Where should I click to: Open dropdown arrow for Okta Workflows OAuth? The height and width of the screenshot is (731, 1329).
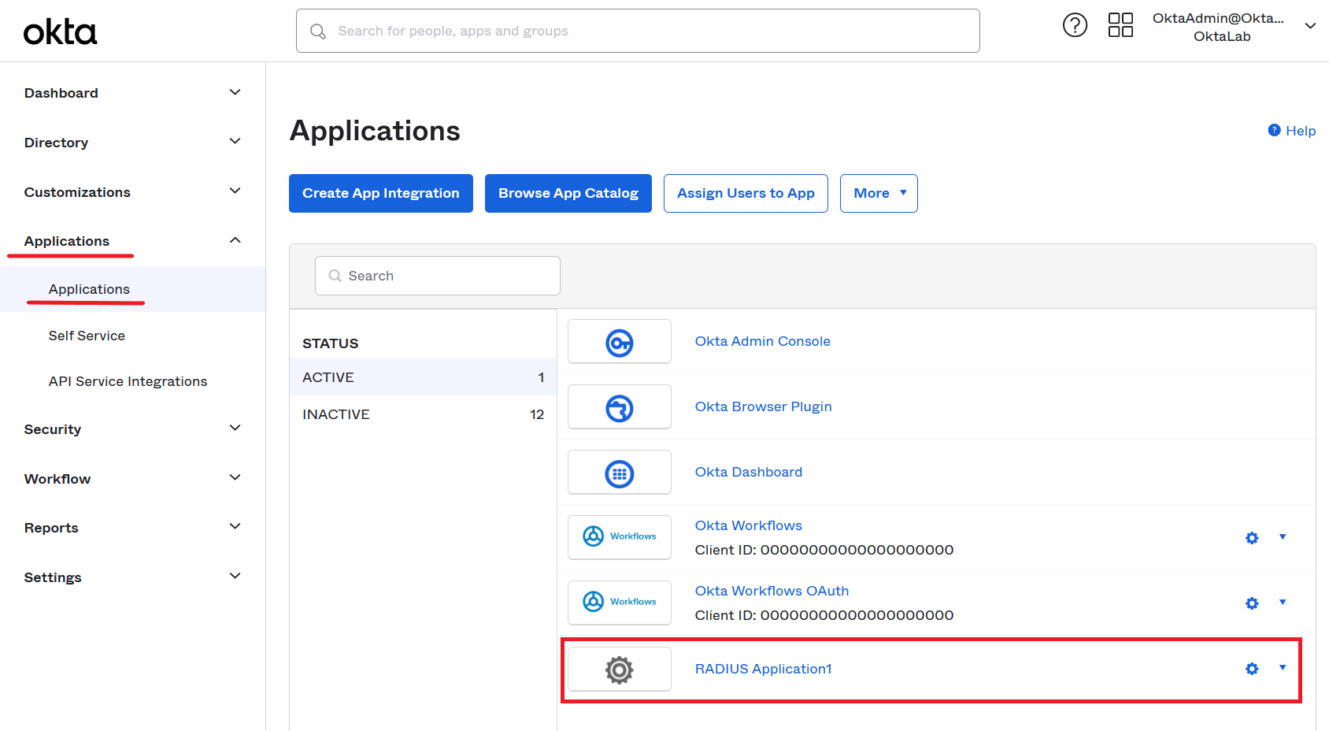pyautogui.click(x=1283, y=603)
